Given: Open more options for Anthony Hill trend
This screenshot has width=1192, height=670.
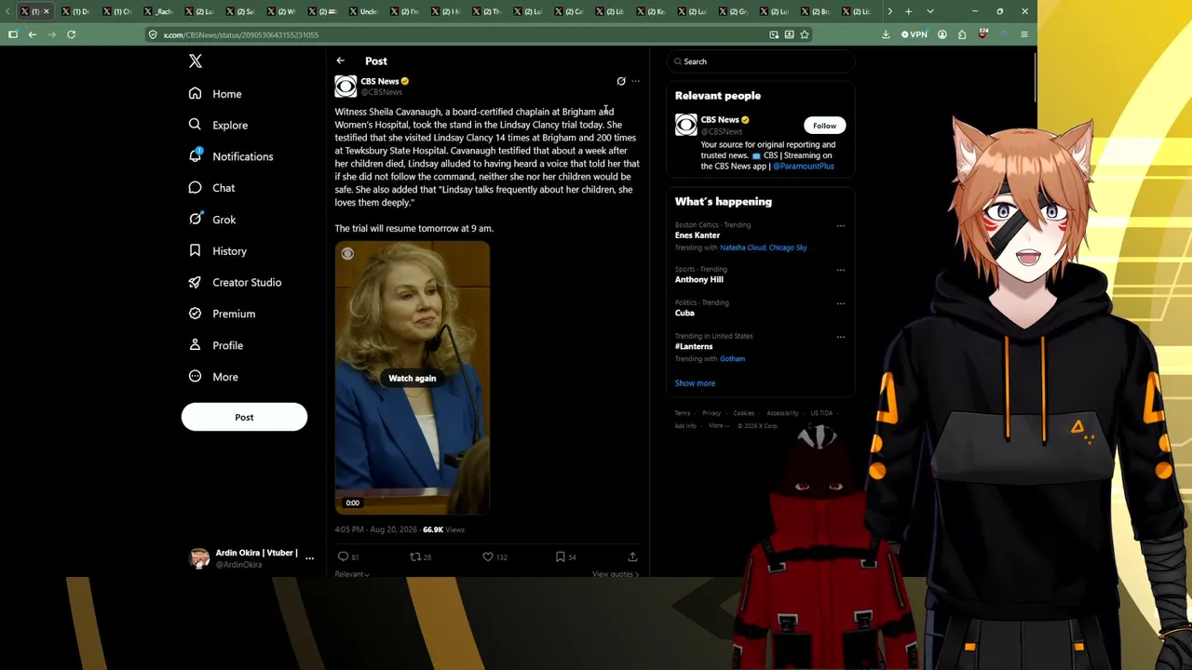Looking at the screenshot, I should [x=841, y=270].
